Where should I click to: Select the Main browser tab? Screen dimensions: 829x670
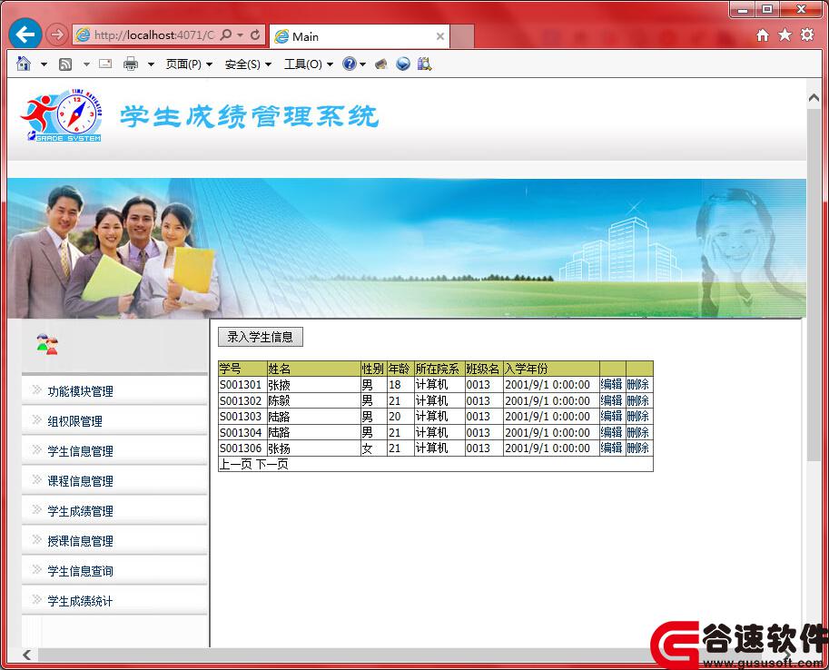click(360, 36)
